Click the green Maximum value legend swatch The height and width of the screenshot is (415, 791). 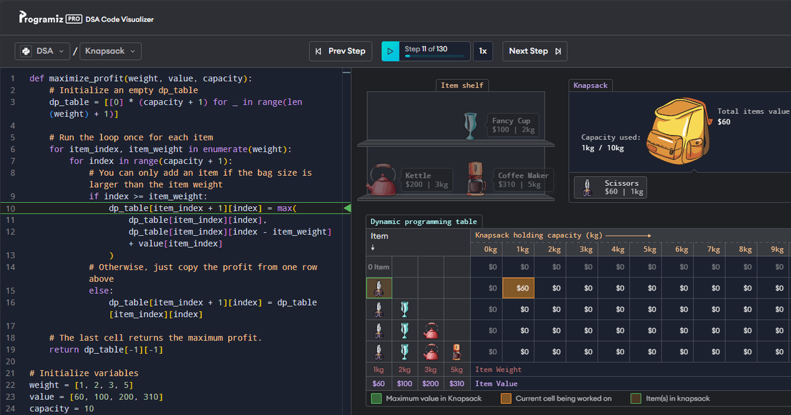pyautogui.click(x=376, y=398)
